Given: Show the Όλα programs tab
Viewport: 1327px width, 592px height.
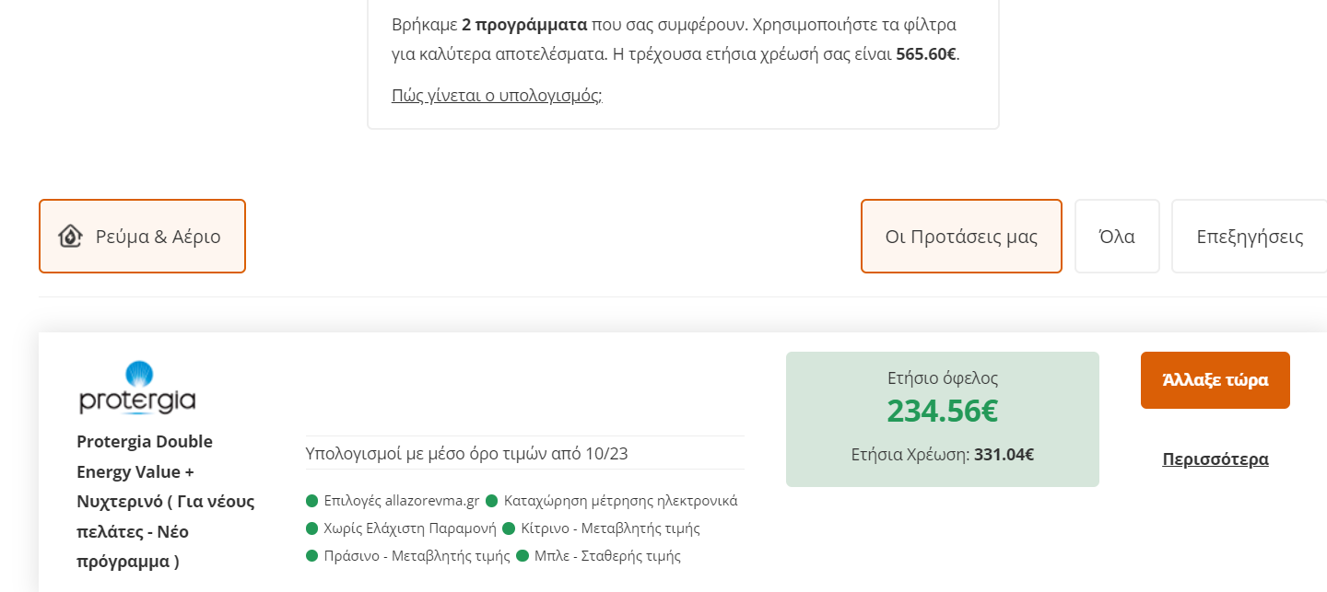Looking at the screenshot, I should [x=1117, y=237].
